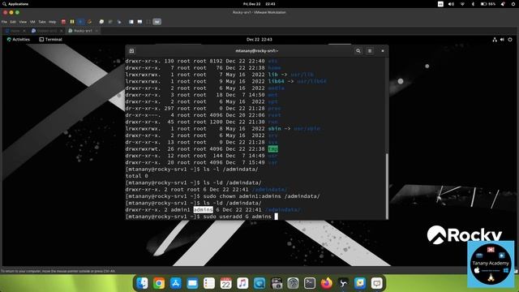Open the Edit menu in VMware

tap(13, 22)
